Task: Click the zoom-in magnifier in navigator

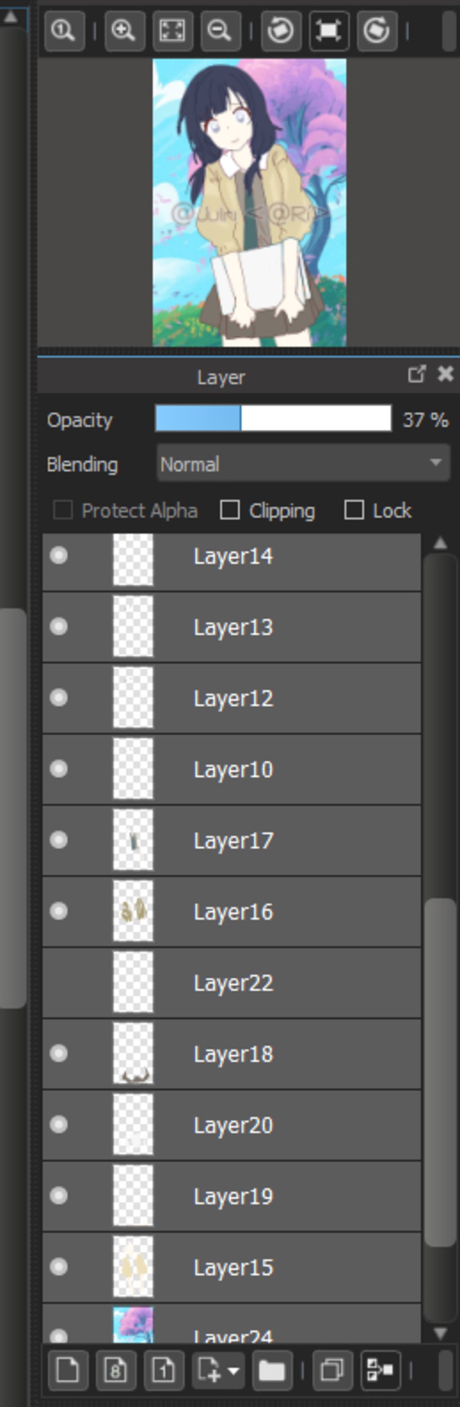Action: point(124,31)
